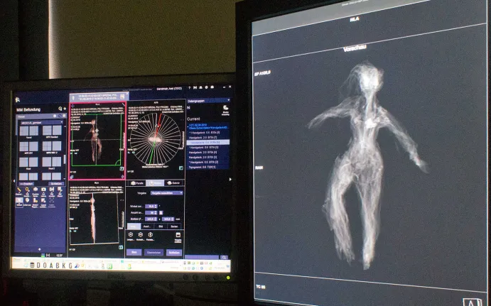The width and height of the screenshot is (491, 306).
Task: Click the save preset icon above the Schließen button
Action: click(178, 235)
